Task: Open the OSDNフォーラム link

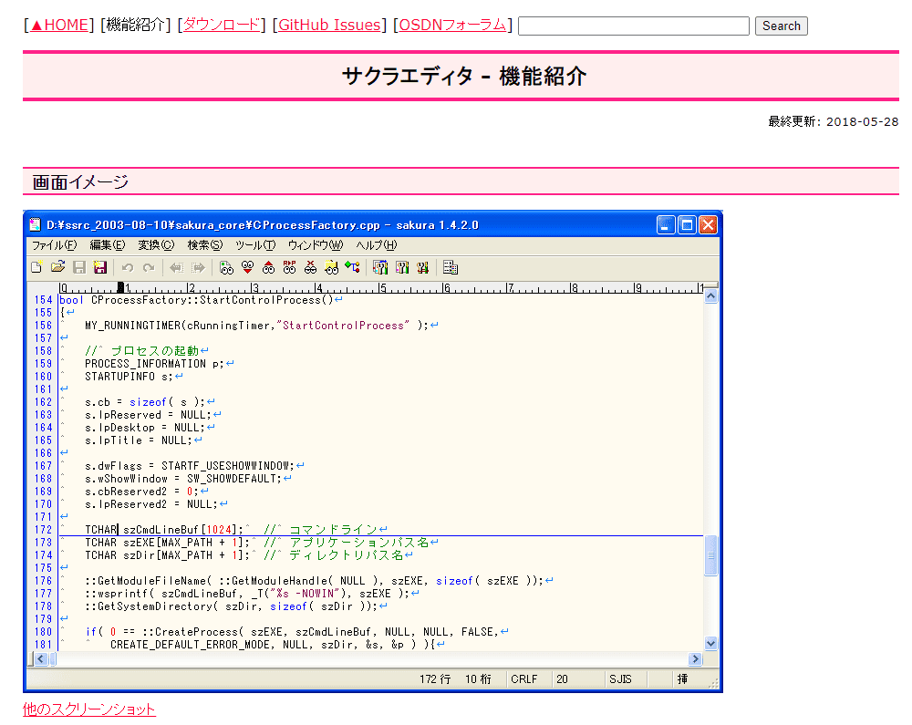Action: tap(452, 25)
